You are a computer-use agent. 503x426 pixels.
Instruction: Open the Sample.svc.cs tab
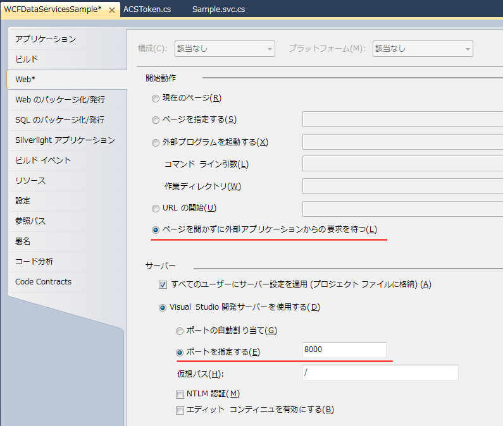pos(218,10)
